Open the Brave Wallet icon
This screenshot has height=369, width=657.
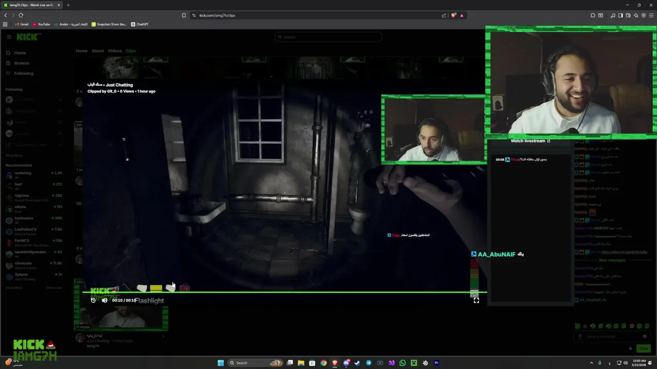(628, 15)
